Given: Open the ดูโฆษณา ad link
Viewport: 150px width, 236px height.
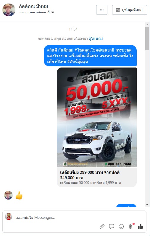Looking at the screenshot, I should (96, 38).
